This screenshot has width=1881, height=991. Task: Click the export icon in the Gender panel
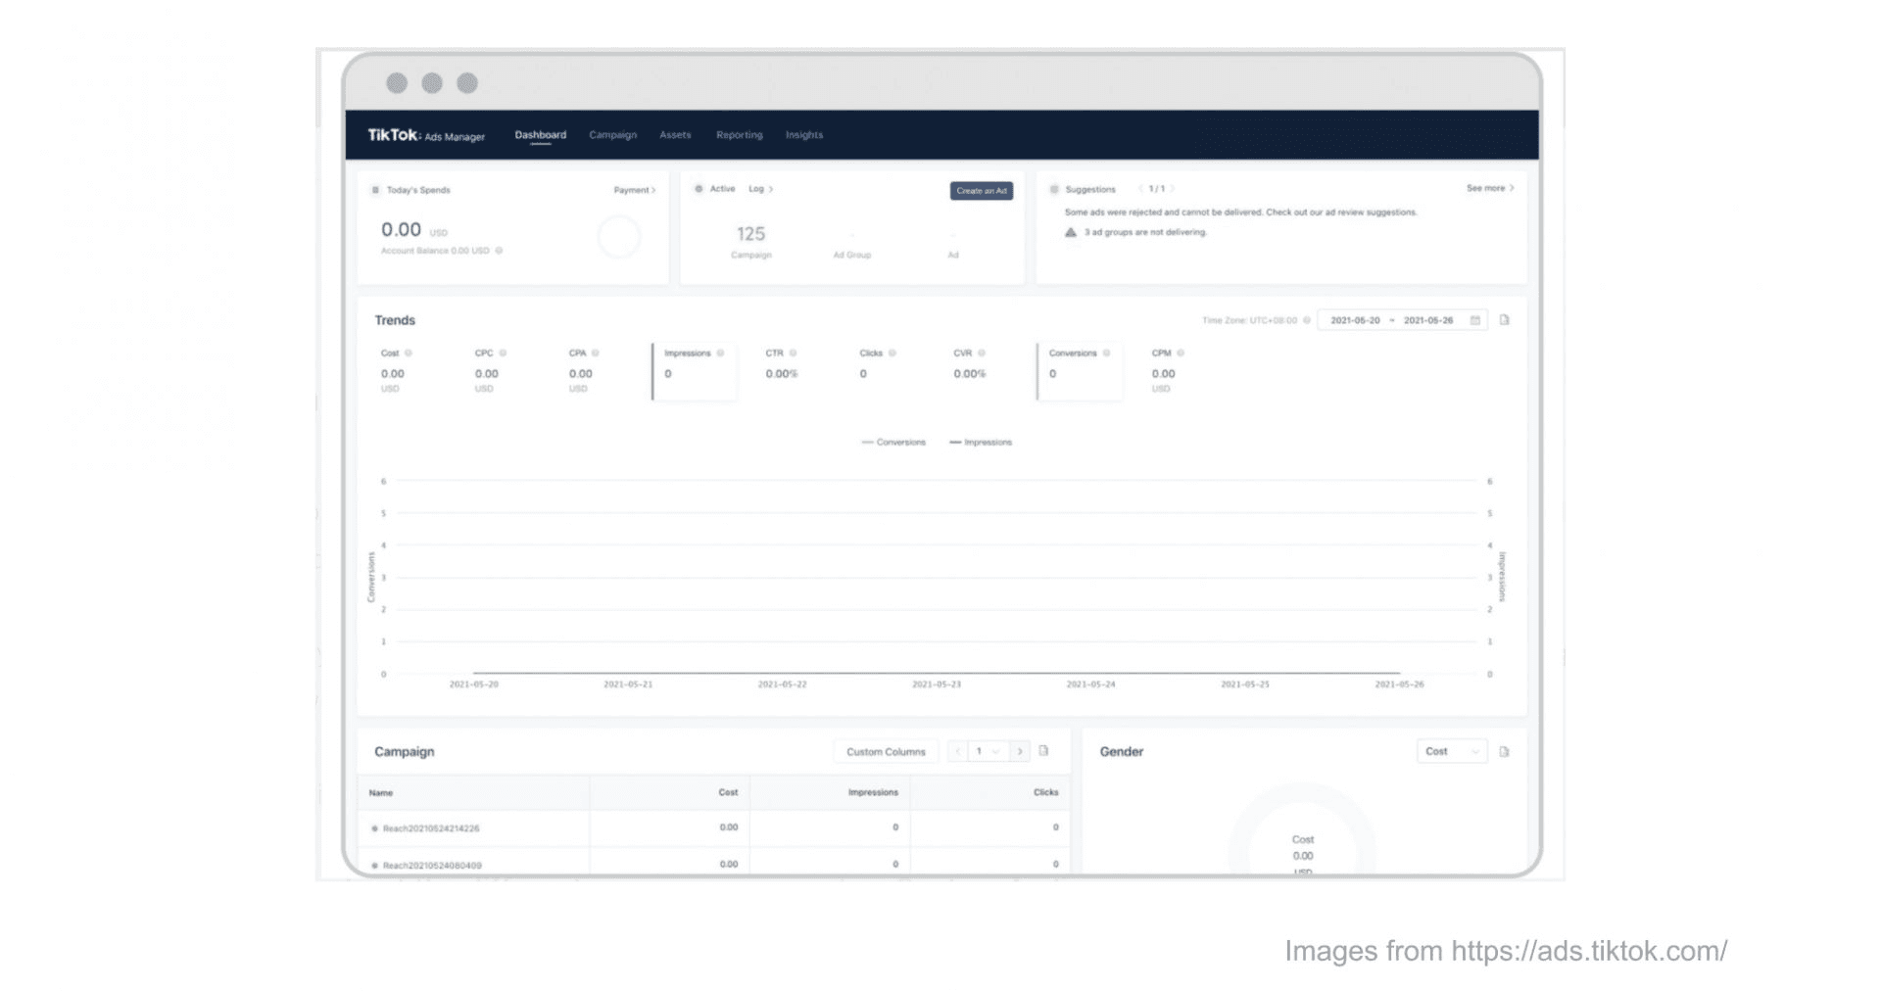click(1504, 751)
